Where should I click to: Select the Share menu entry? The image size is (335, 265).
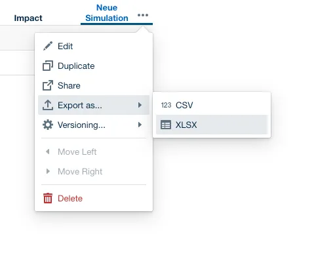coord(94,85)
